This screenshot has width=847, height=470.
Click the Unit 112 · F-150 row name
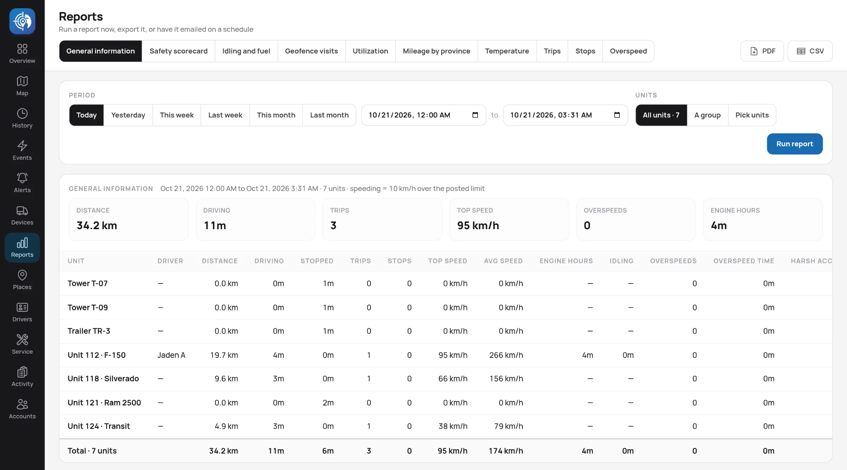pos(96,355)
